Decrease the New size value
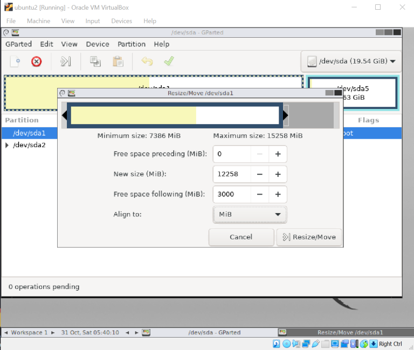The height and width of the screenshot is (350, 414). [260, 174]
